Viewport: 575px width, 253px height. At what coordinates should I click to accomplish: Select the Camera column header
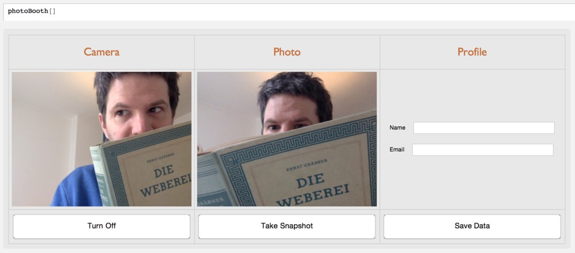[x=102, y=52]
